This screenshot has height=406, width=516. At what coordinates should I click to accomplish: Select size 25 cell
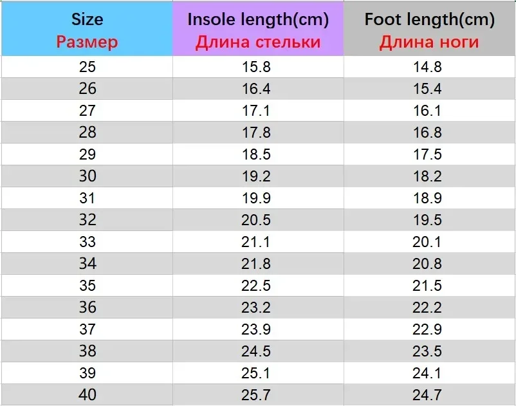click(87, 67)
